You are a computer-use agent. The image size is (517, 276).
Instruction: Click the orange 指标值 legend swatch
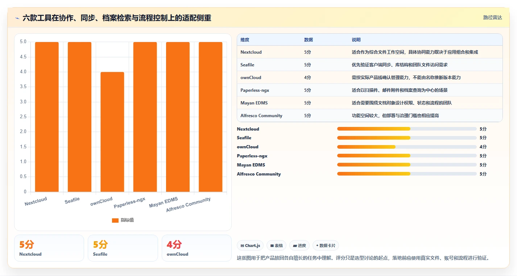[115, 220]
